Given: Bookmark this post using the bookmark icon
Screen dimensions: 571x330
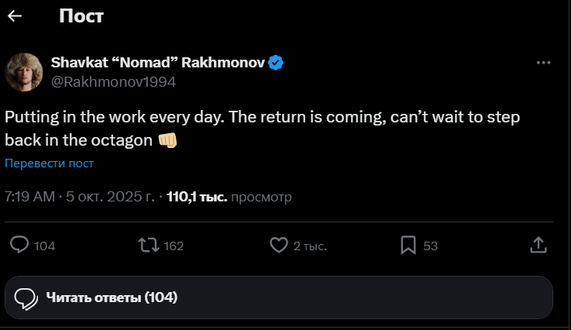Looking at the screenshot, I should 408,246.
